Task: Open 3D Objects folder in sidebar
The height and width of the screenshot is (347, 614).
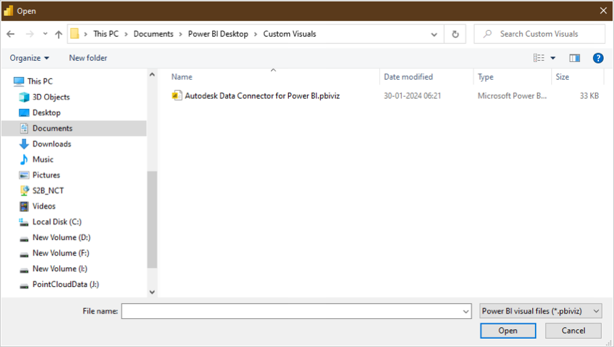Action: [51, 97]
